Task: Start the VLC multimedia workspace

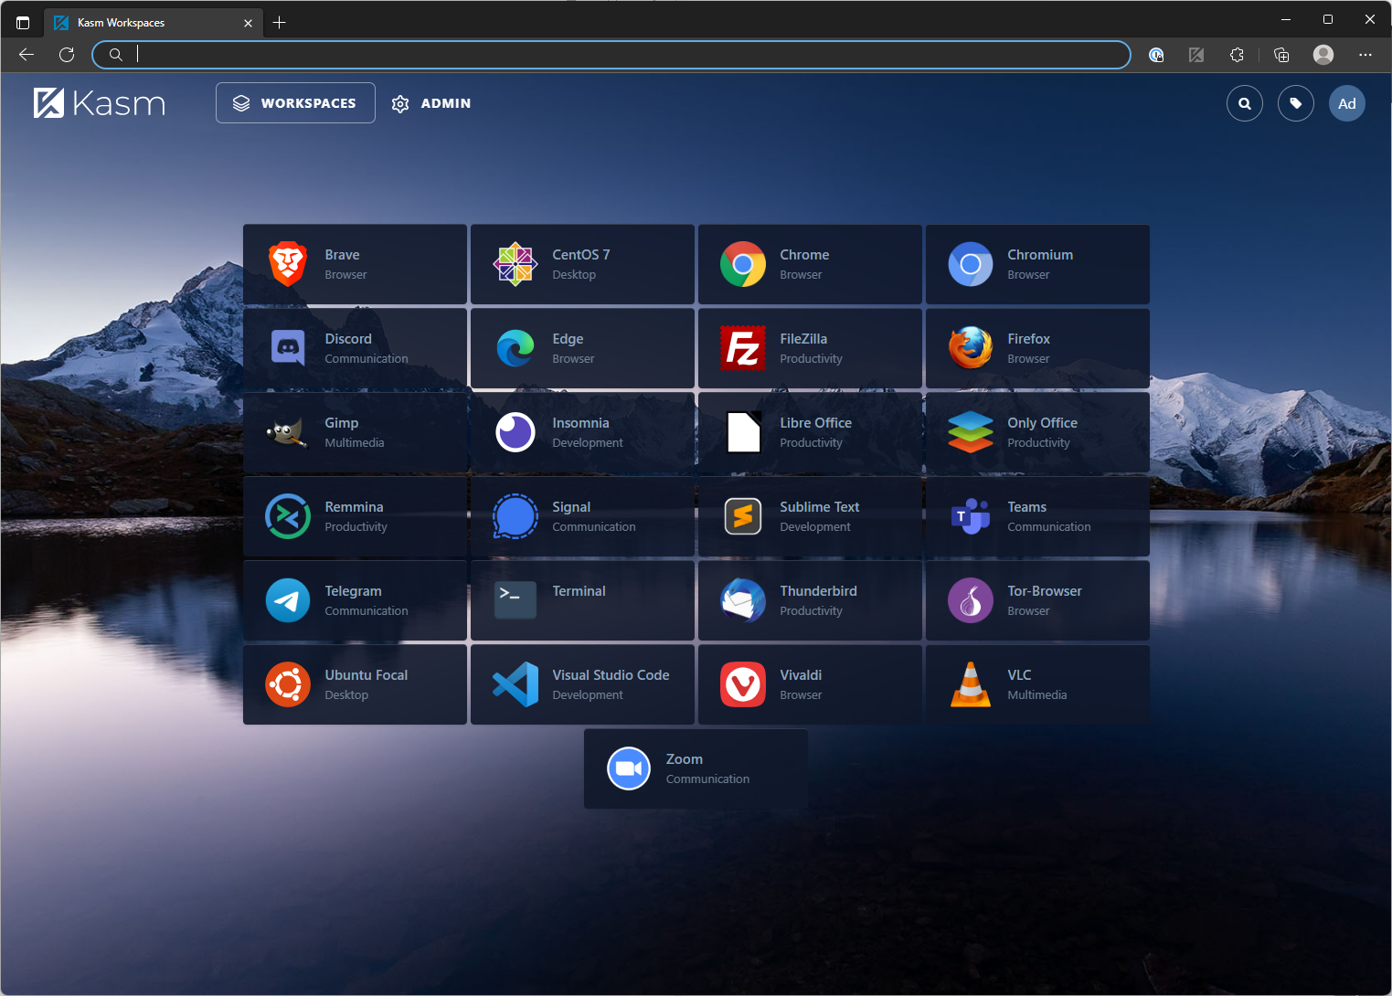Action: (x=1037, y=684)
